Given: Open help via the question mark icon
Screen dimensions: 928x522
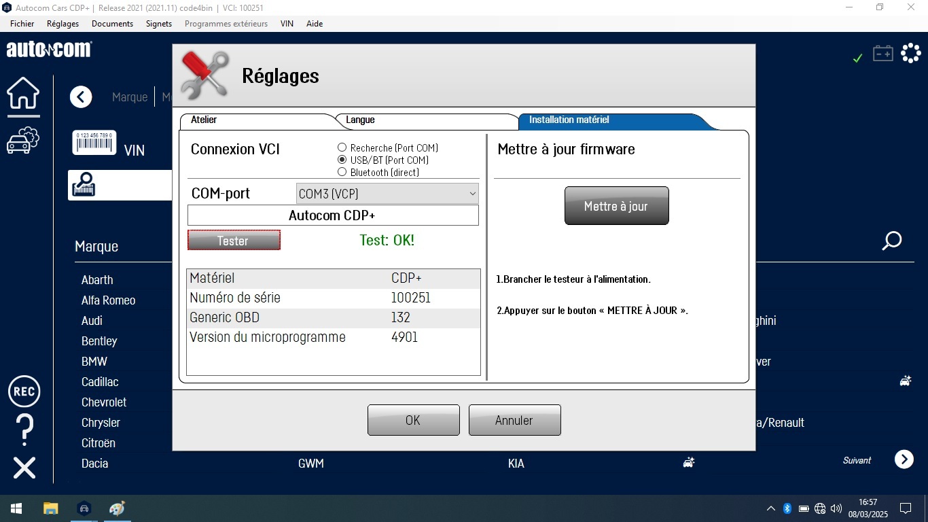Looking at the screenshot, I should point(24,430).
